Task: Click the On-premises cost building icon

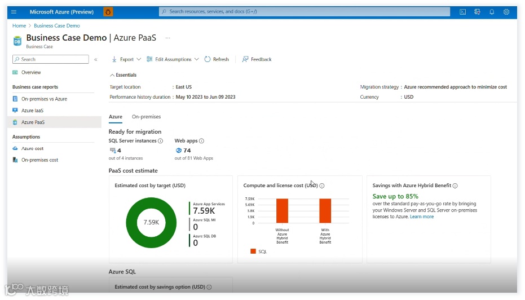Action: (x=15, y=160)
